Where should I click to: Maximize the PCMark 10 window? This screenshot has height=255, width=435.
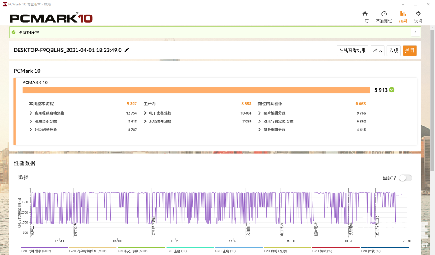pos(416,4)
